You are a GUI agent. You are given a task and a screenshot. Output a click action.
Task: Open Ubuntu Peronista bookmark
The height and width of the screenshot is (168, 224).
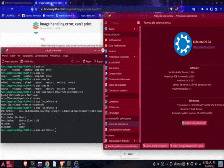(x=31, y=16)
